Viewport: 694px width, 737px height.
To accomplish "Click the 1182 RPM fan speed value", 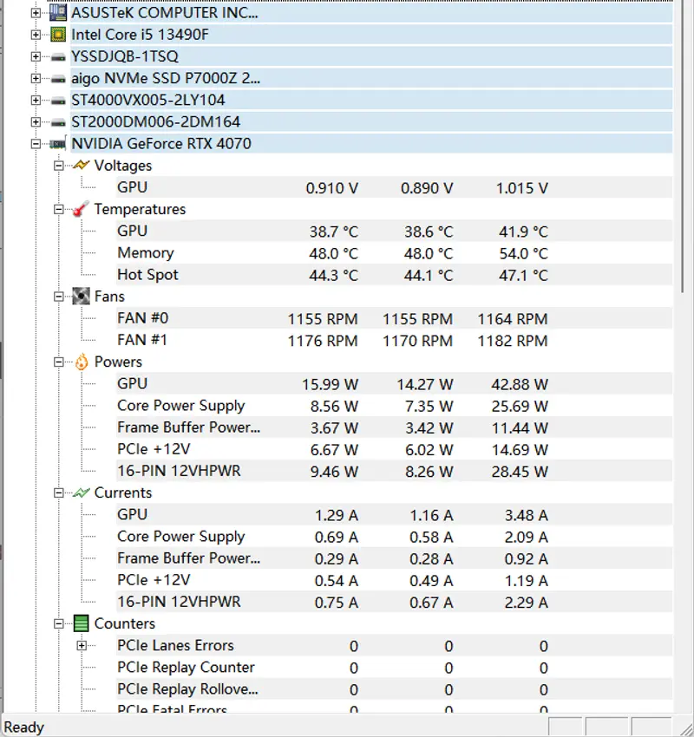I will click(x=513, y=341).
